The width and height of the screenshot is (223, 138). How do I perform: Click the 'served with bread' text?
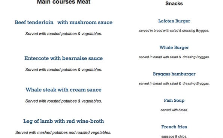point(174,110)
